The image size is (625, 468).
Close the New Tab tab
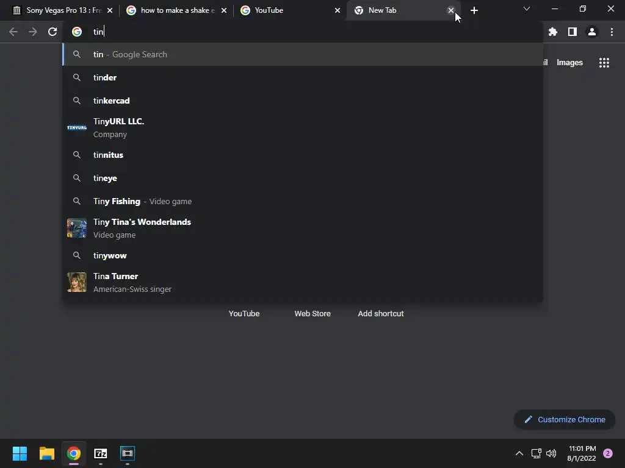(x=451, y=10)
